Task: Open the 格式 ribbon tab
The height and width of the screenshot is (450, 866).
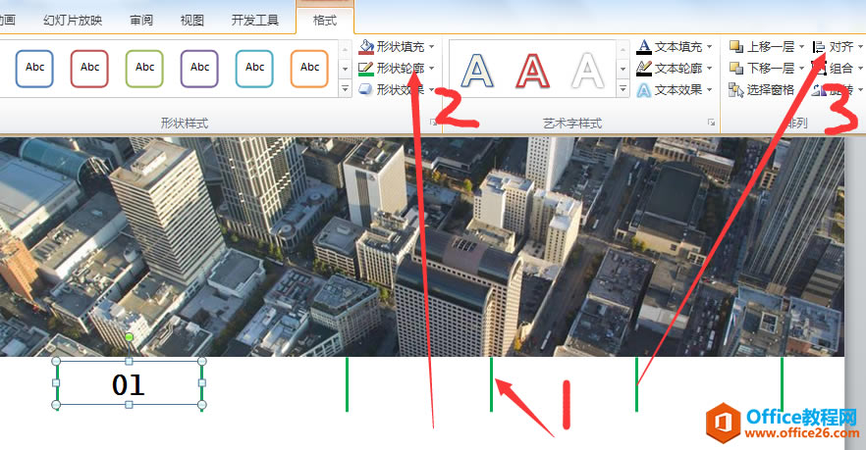Action: 324,21
